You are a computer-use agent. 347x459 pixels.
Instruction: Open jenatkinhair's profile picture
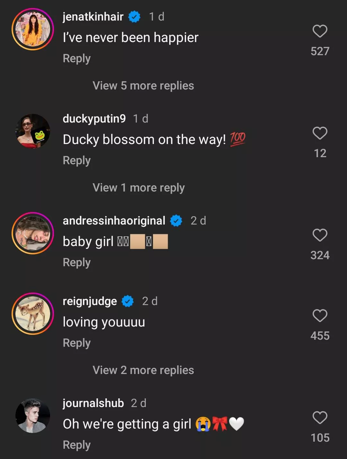tap(33, 29)
